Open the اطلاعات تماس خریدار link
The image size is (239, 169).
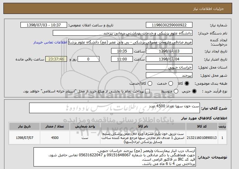click(50, 42)
